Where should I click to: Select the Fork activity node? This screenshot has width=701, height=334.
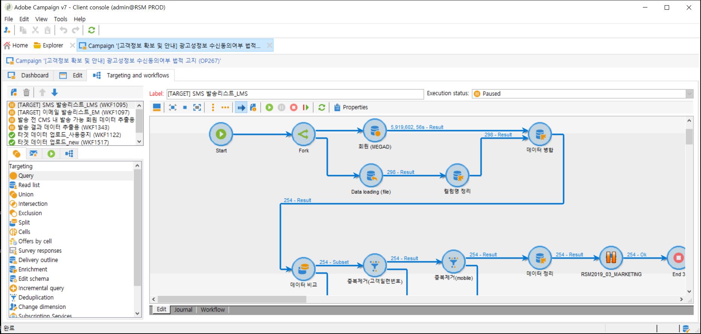(x=303, y=134)
